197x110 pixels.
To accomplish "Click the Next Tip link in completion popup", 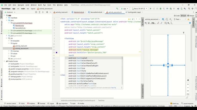I will tap(114, 88).
